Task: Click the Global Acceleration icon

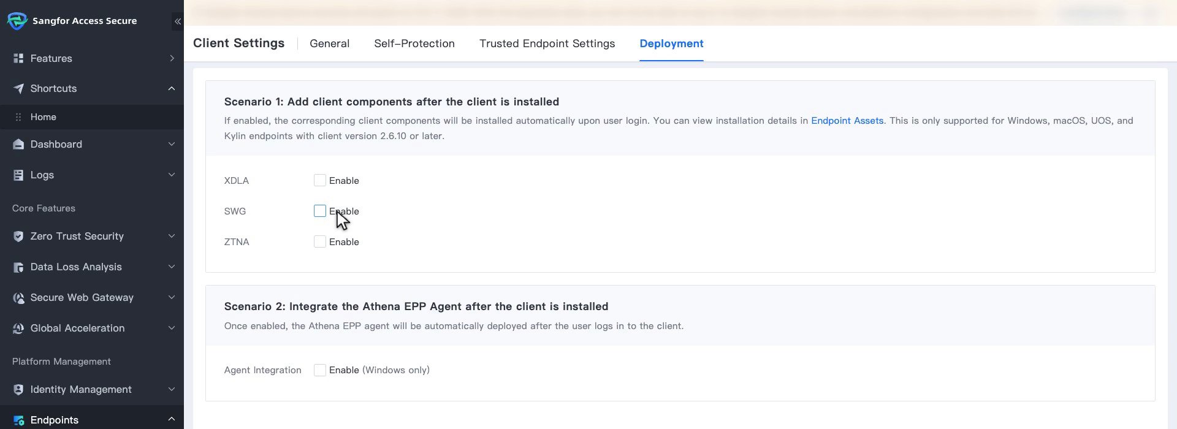Action: click(x=18, y=328)
